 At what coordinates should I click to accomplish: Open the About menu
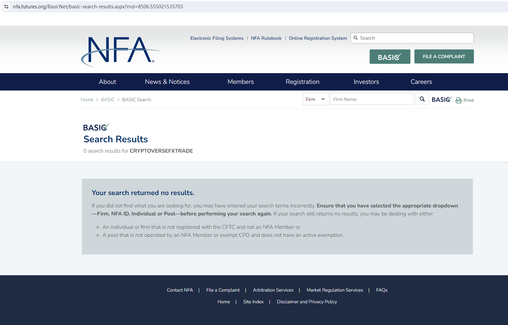[107, 82]
